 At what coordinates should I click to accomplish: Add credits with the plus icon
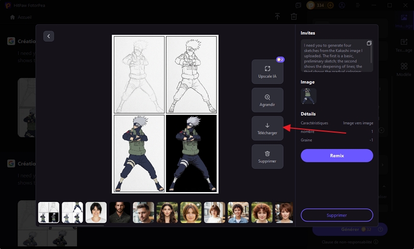coord(330,5)
